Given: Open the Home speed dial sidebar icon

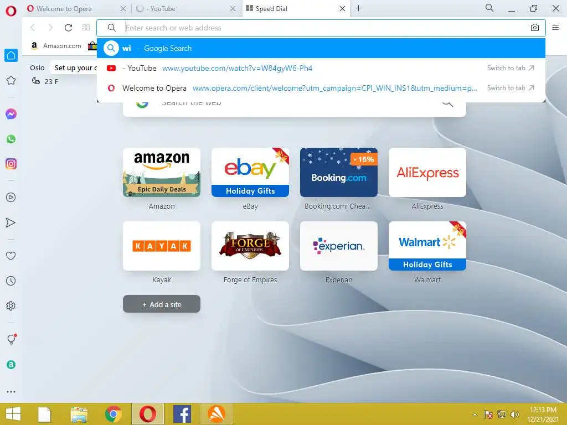Looking at the screenshot, I should [11, 55].
